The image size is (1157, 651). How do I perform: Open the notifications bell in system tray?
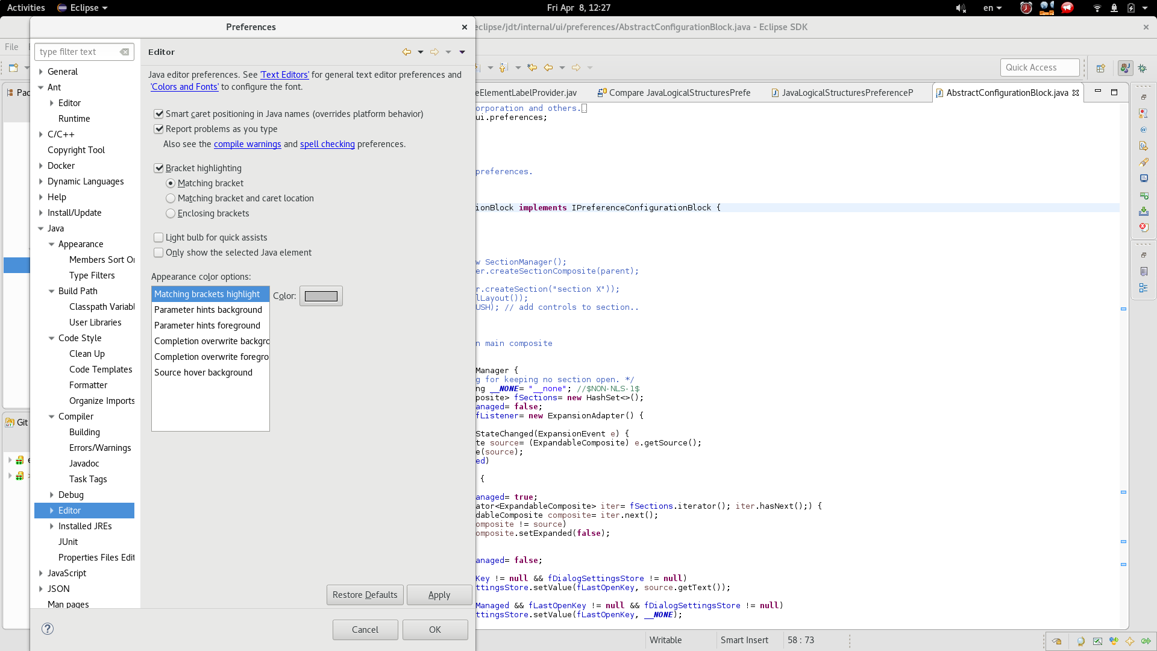(1114, 8)
